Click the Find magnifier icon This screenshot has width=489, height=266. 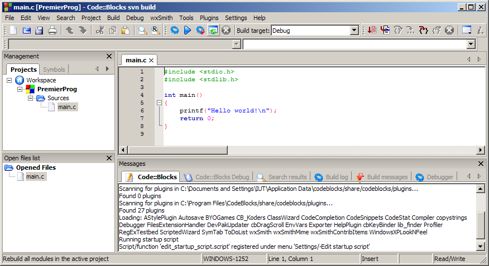[x=142, y=30]
